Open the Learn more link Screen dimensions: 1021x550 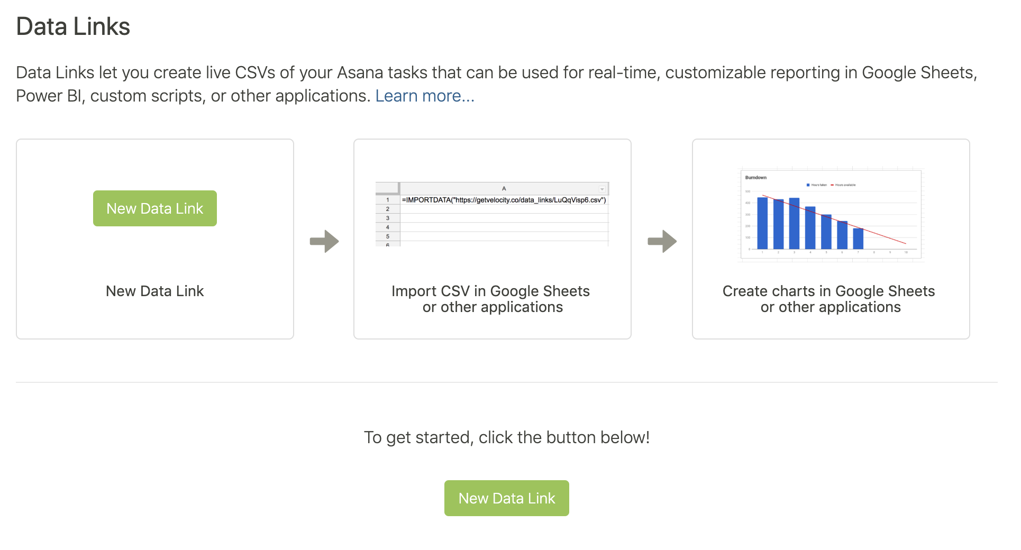(424, 96)
